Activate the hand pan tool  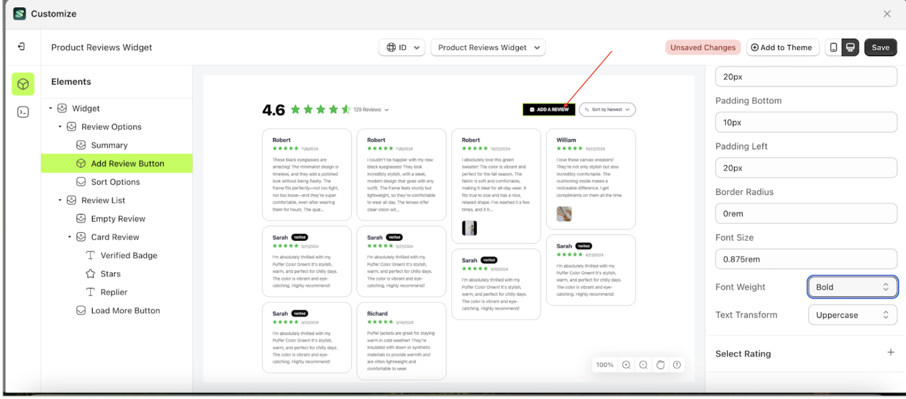[660, 365]
